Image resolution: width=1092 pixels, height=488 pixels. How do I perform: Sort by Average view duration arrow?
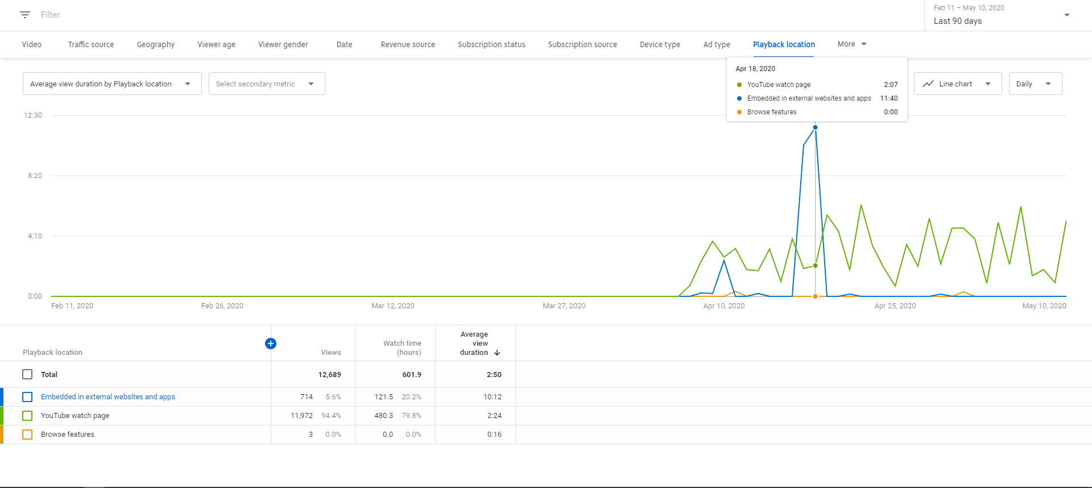point(497,353)
